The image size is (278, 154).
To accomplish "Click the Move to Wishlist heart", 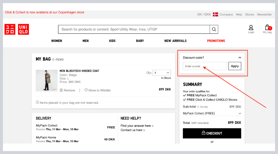I will tap(86, 90).
